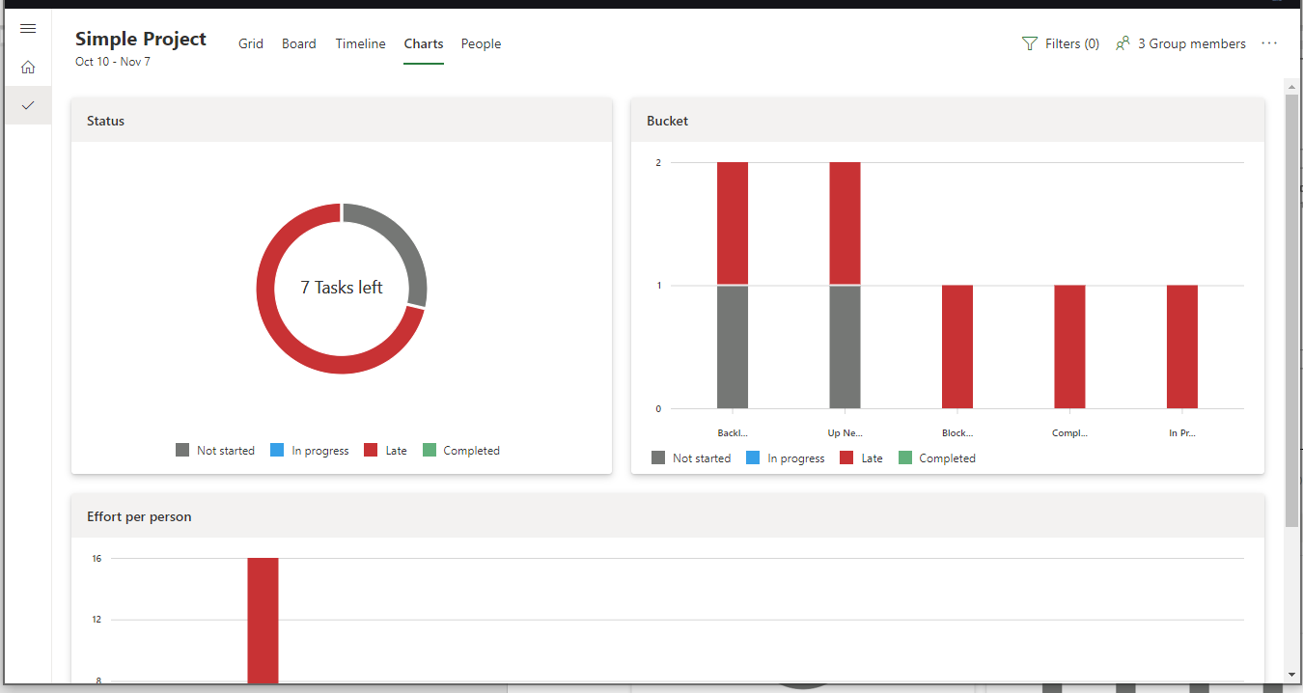Click the Compl... bucket red bar
The image size is (1303, 693).
1069,347
